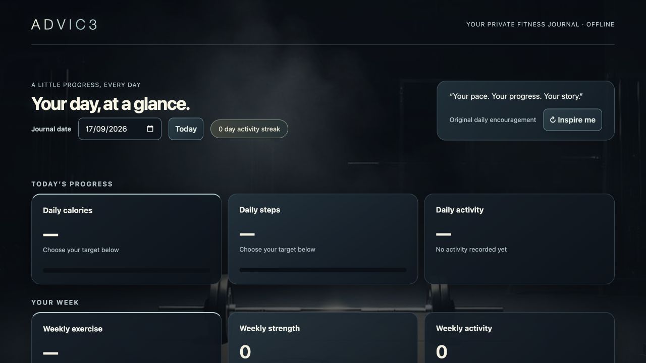Click 'Choose your target below' under Daily steps

pyautogui.click(x=277, y=249)
